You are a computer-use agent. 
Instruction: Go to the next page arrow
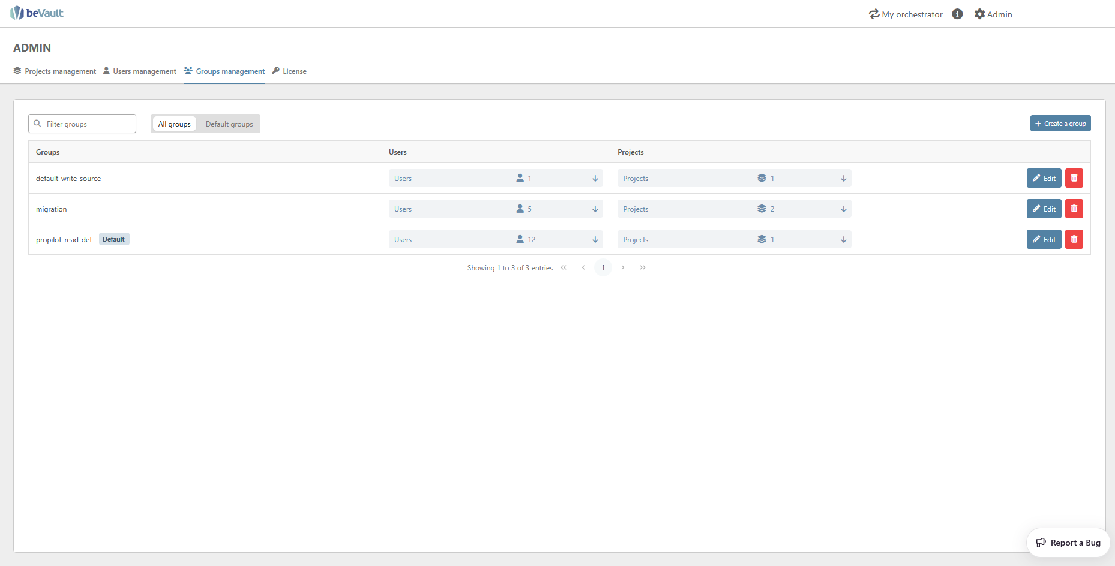(623, 267)
